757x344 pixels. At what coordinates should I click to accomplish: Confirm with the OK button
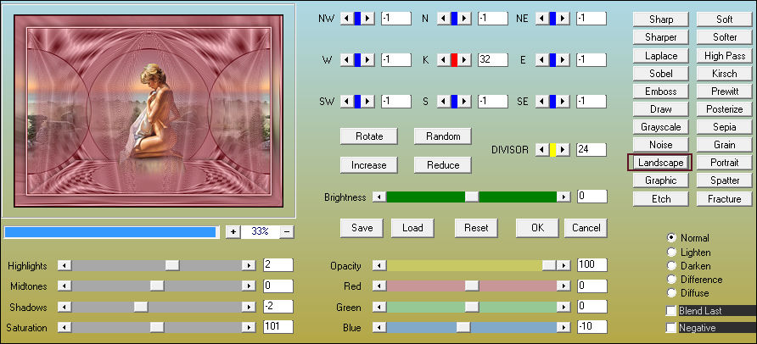(537, 228)
